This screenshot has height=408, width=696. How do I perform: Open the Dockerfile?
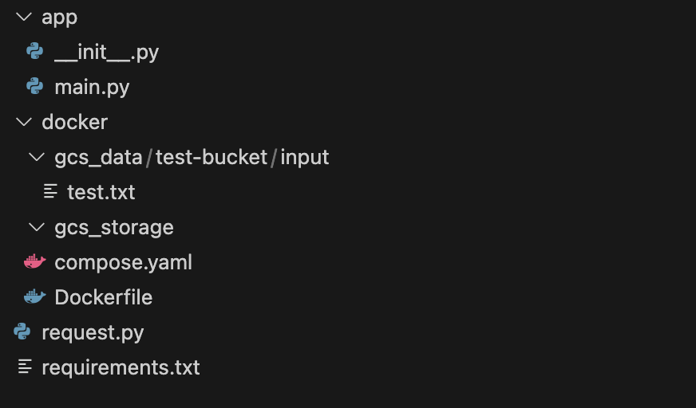103,297
